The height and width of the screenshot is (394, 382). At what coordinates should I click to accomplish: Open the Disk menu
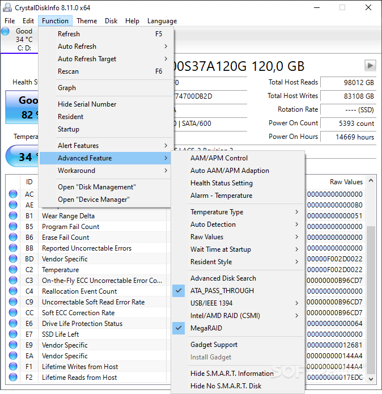111,21
